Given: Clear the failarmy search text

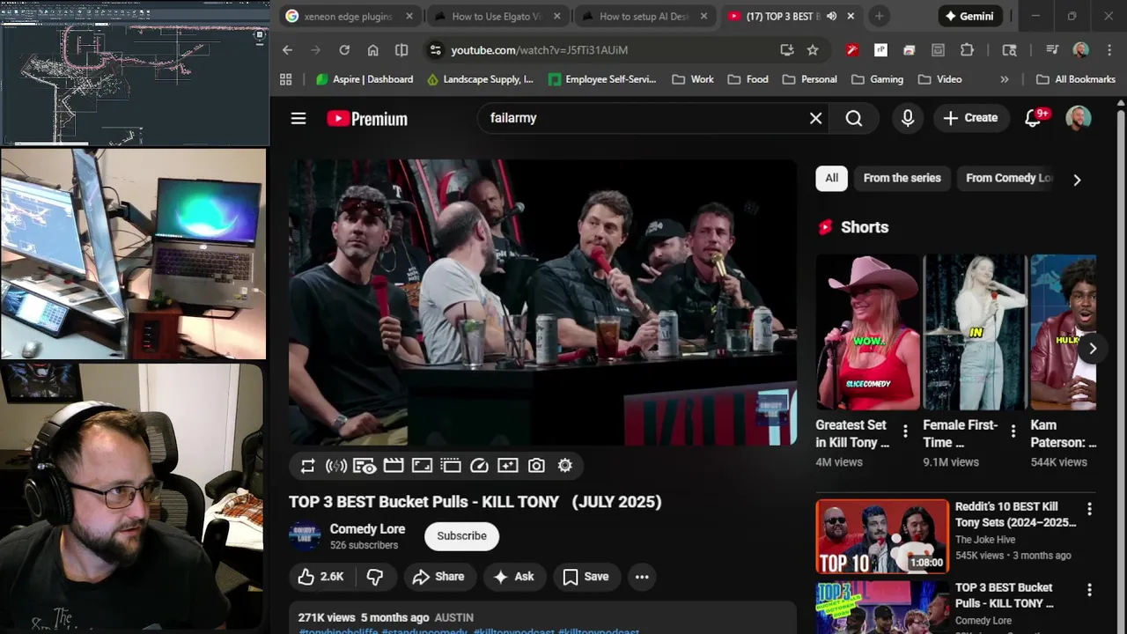Looking at the screenshot, I should point(815,118).
